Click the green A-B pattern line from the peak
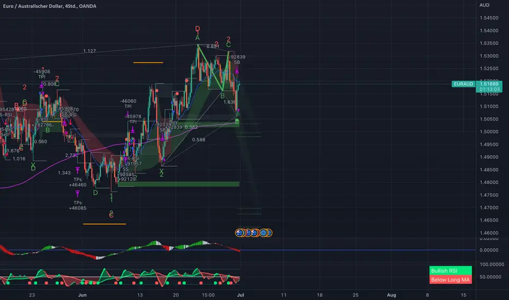The width and height of the screenshot is (509, 300). coord(210,68)
